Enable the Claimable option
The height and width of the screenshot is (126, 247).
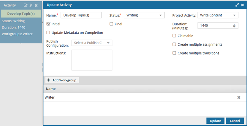(174, 36)
